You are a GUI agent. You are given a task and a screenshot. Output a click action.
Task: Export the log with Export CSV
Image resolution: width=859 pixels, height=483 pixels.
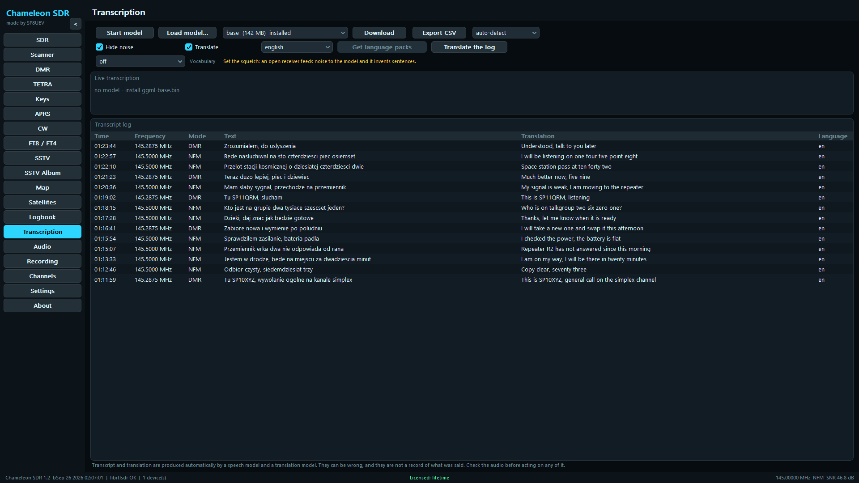[x=439, y=33]
